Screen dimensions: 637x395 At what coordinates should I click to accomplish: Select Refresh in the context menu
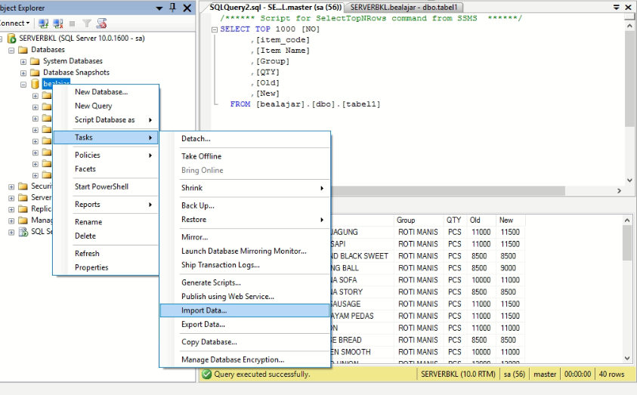tap(106, 253)
